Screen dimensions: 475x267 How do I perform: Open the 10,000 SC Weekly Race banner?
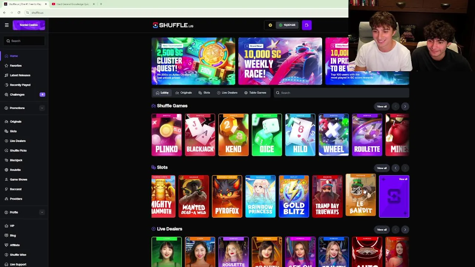click(280, 61)
